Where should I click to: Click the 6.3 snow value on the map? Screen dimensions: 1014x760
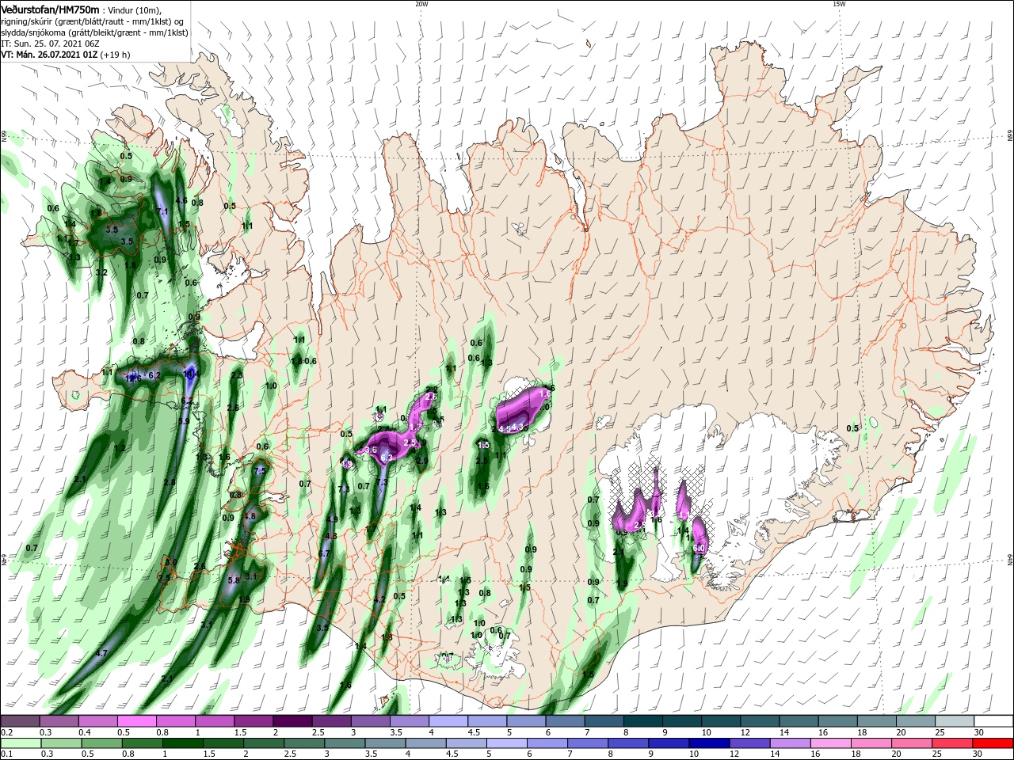pos(387,458)
